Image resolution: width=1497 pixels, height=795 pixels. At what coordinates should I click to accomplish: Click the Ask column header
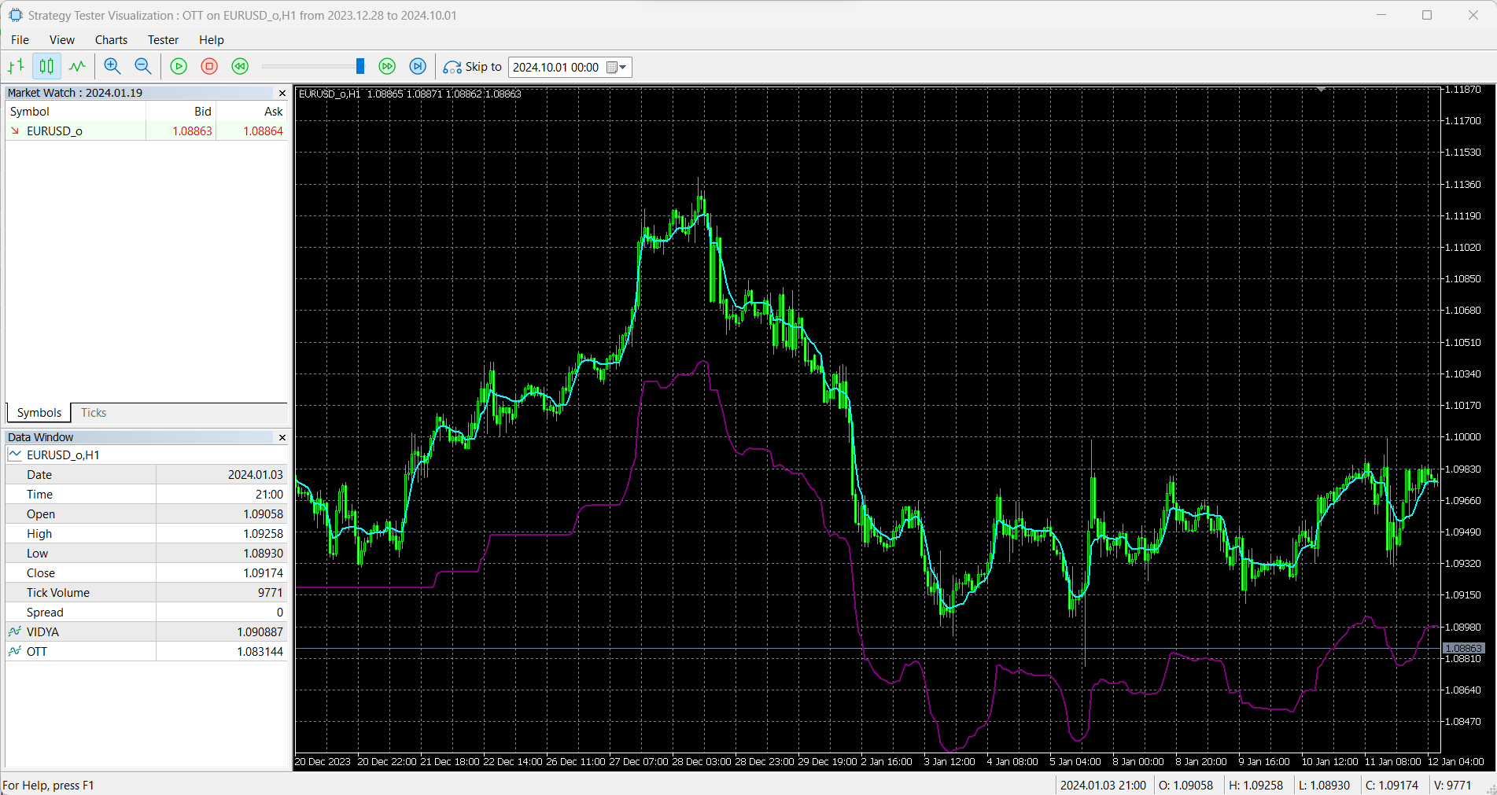pos(252,112)
